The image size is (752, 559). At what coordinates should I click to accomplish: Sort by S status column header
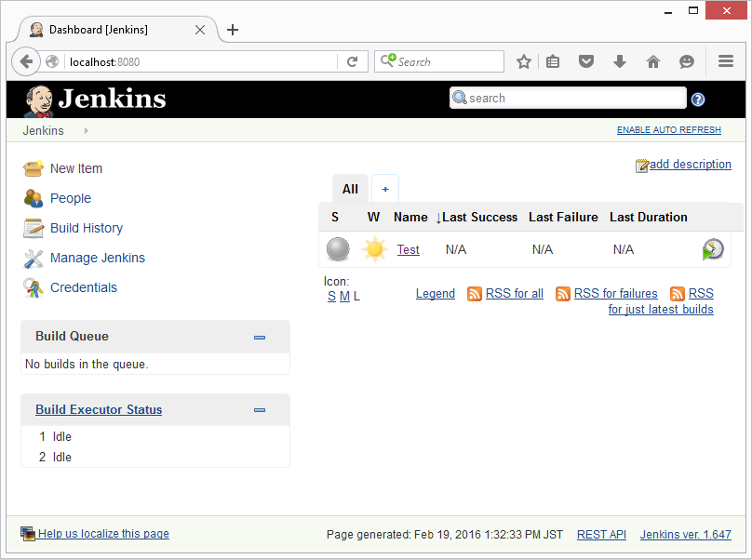point(335,217)
